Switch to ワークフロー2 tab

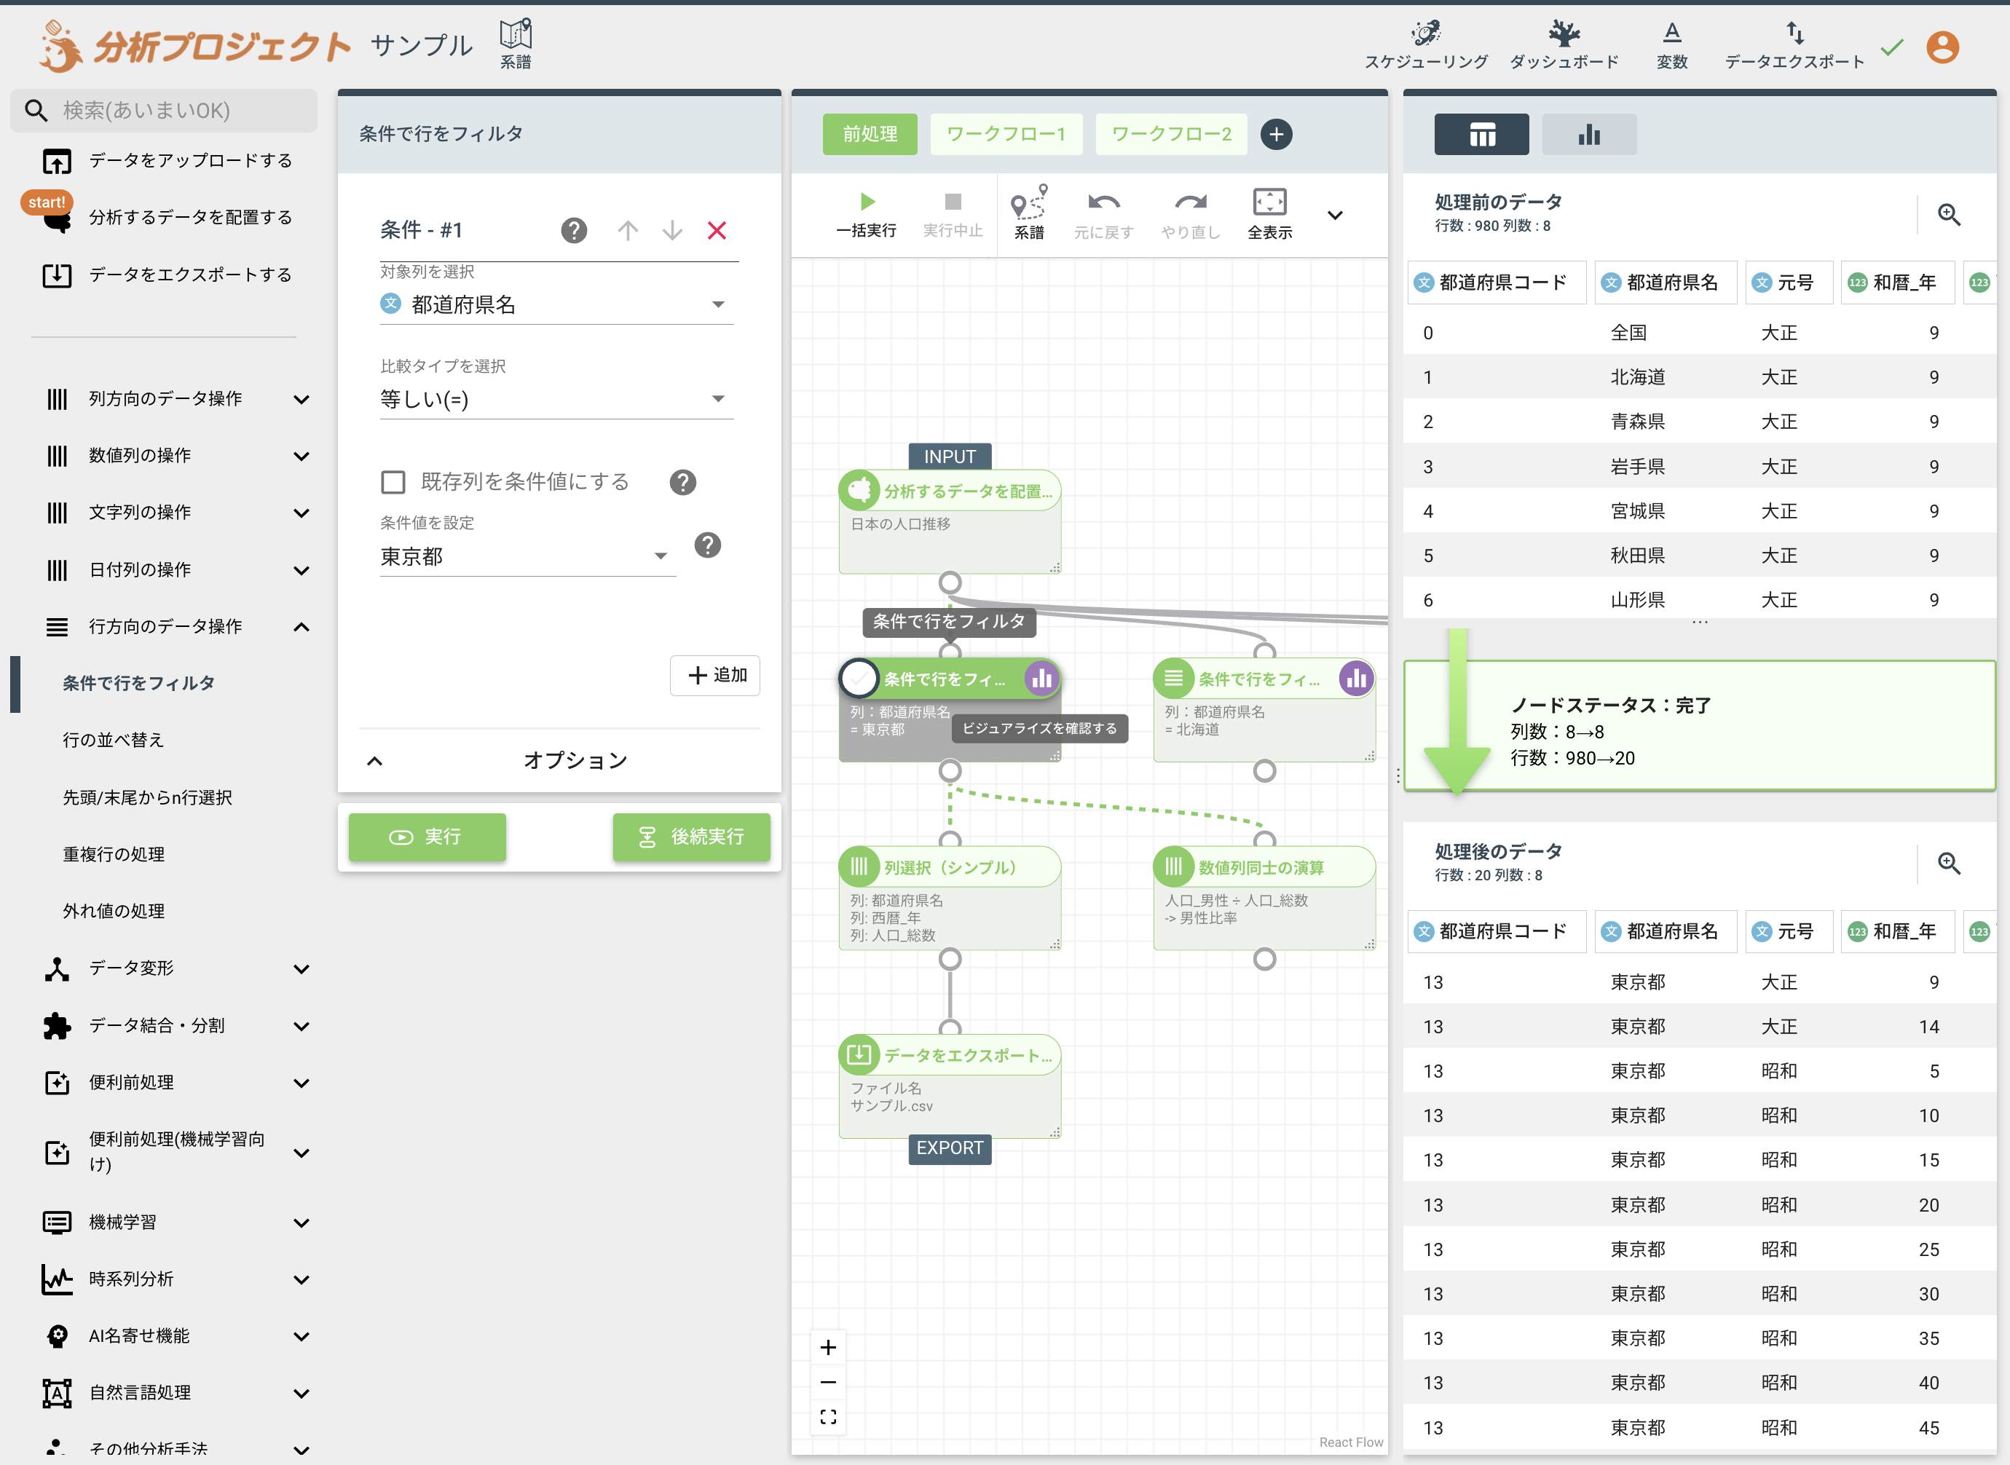coord(1171,135)
